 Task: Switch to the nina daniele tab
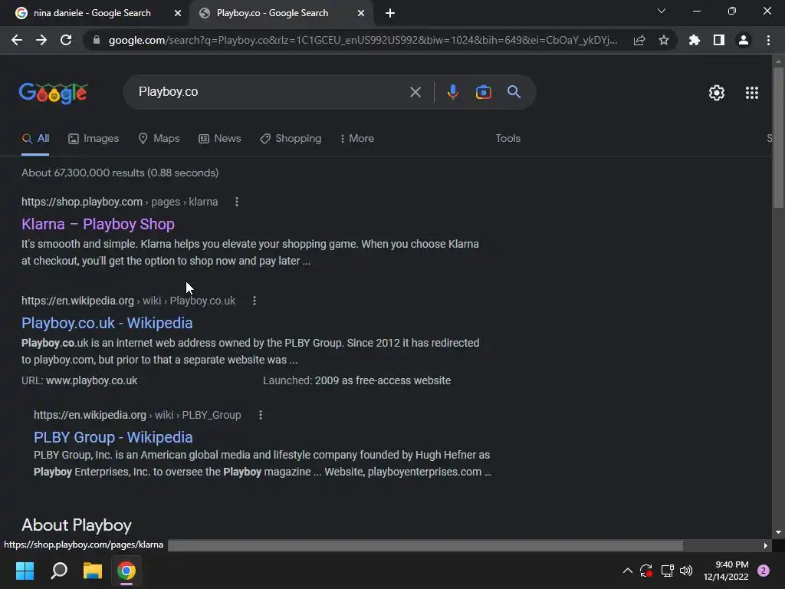tap(92, 13)
